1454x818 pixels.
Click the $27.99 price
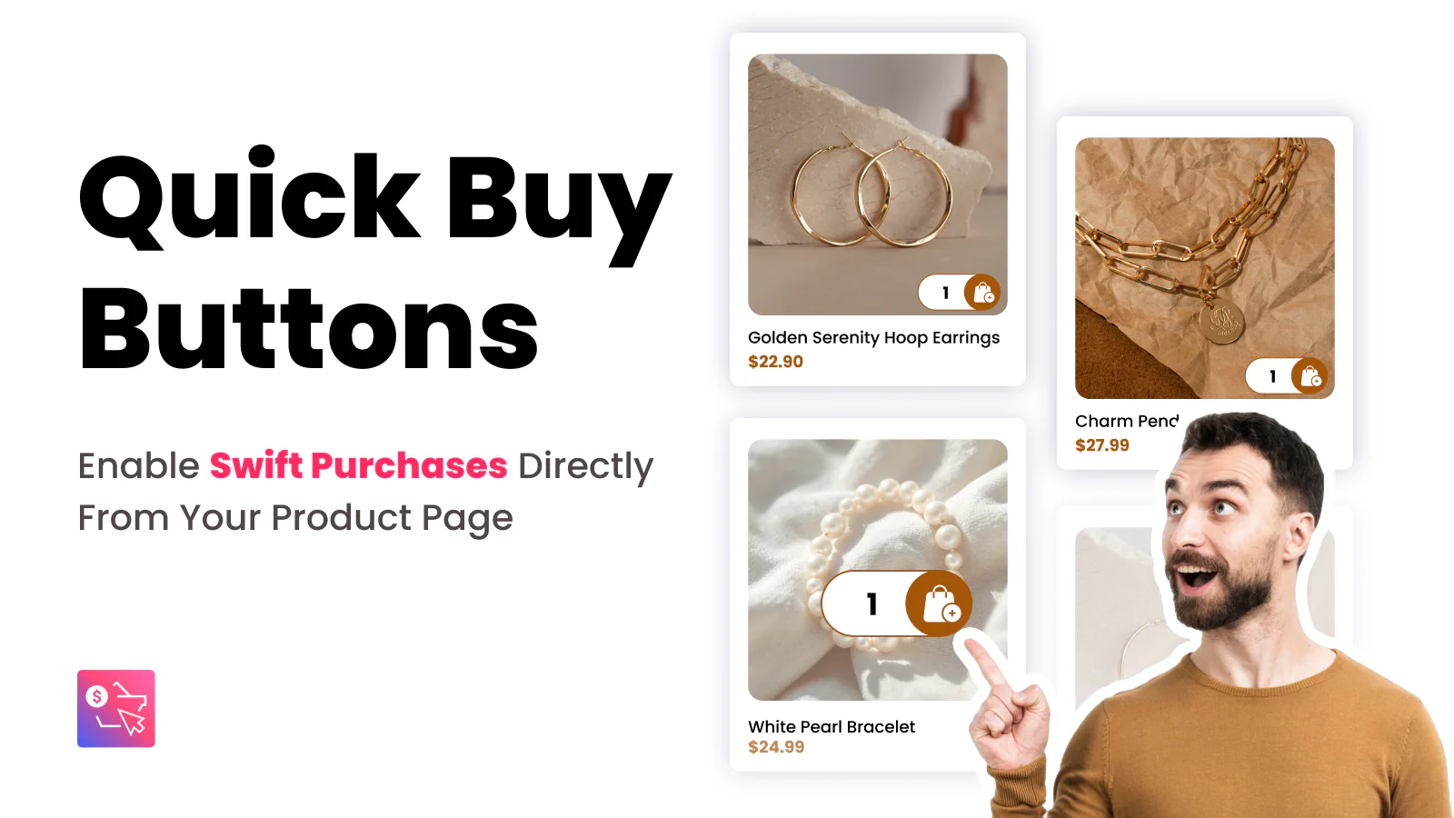point(1102,445)
